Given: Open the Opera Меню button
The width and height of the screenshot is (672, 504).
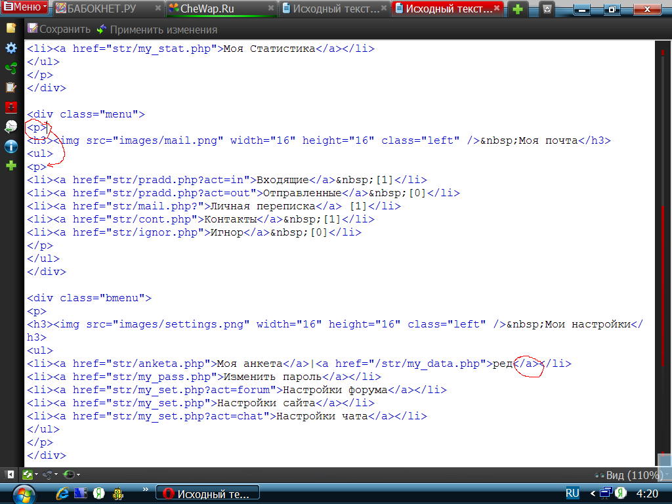Looking at the screenshot, I should tap(25, 8).
